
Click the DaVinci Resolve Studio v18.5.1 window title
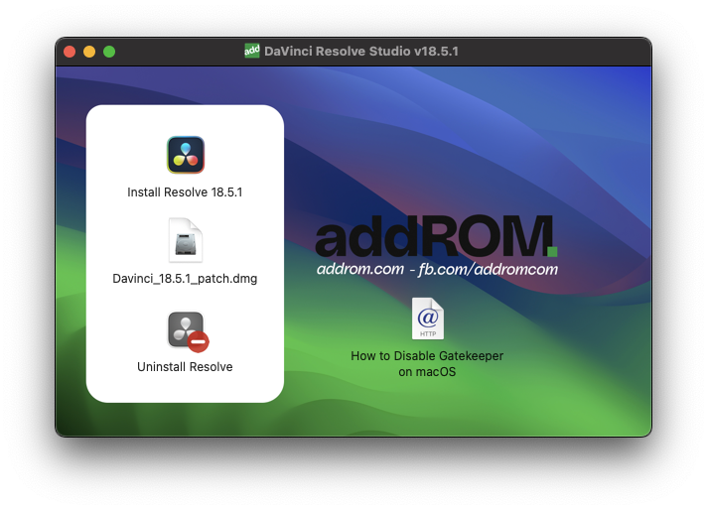tap(361, 51)
